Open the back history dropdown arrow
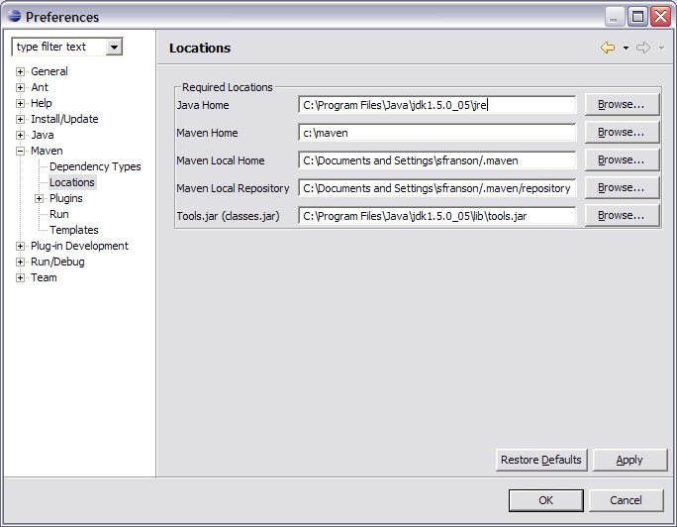 (x=626, y=48)
